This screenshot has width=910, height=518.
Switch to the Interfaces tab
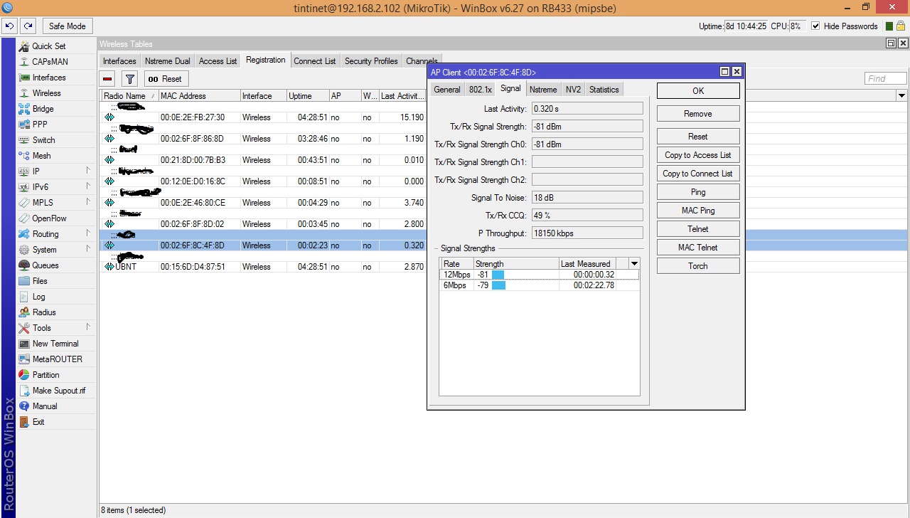tap(119, 61)
